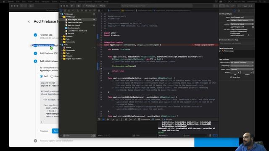Image resolution: width=269 pixels, height=151 pixels.
Task: Click the Register app step
Action: click(x=46, y=35)
